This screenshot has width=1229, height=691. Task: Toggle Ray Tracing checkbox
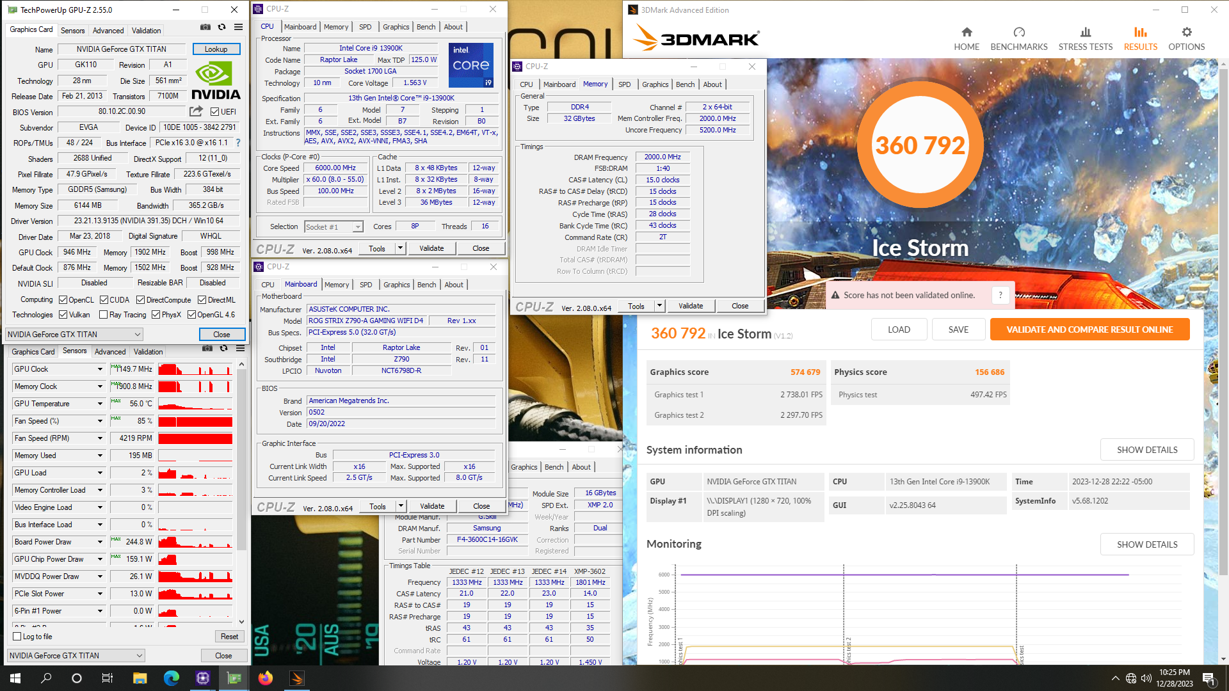coord(103,314)
